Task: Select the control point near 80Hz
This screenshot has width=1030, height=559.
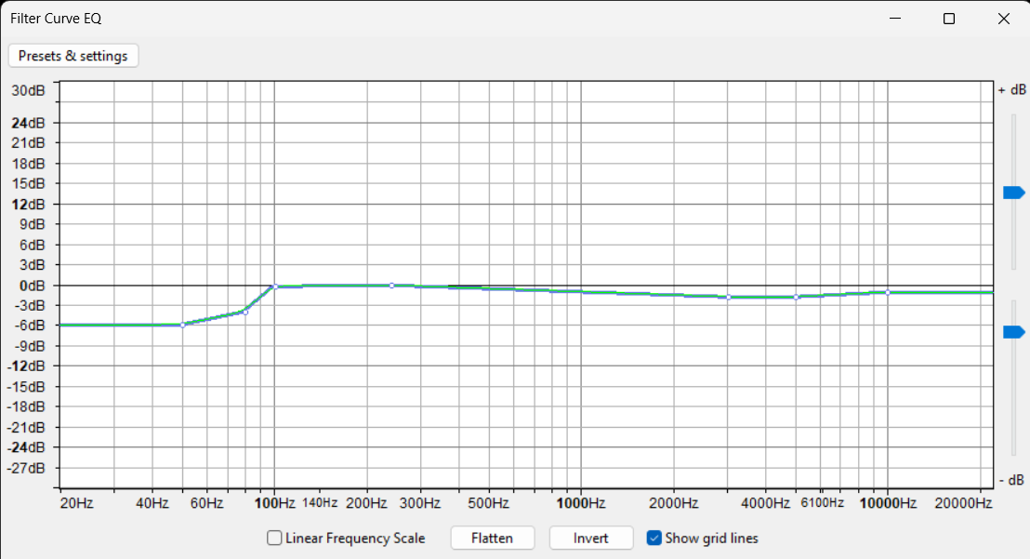Action: [x=245, y=312]
